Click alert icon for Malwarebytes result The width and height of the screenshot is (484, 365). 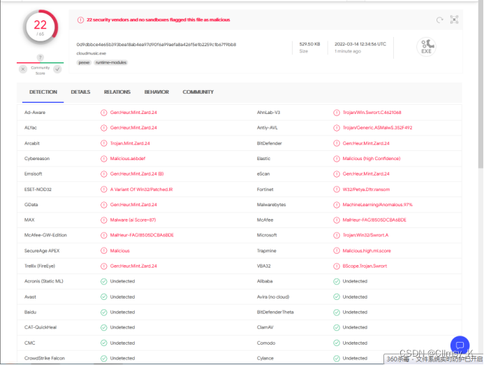(337, 205)
